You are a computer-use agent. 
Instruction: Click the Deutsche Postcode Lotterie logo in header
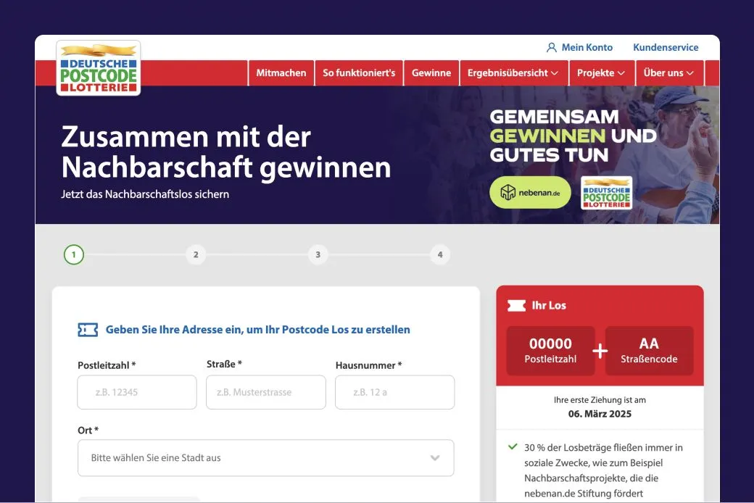point(99,68)
